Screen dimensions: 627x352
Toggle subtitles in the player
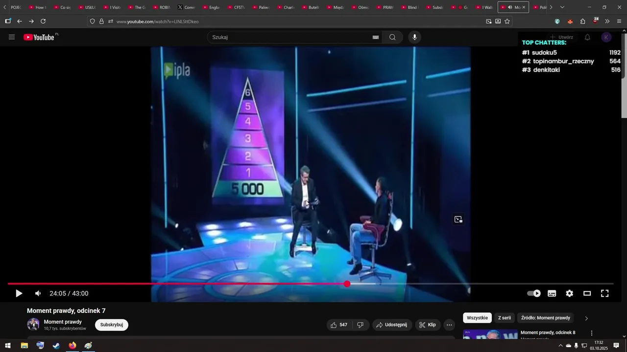(x=552, y=293)
